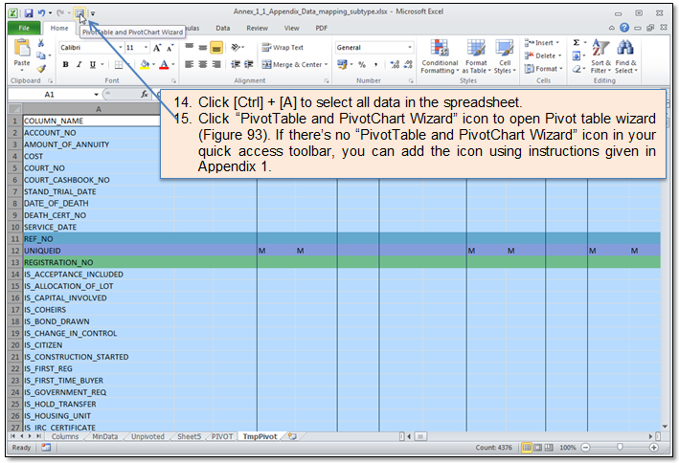Select the PIVOT worksheet tab
Screen dimensions: 679x463
pos(221,436)
